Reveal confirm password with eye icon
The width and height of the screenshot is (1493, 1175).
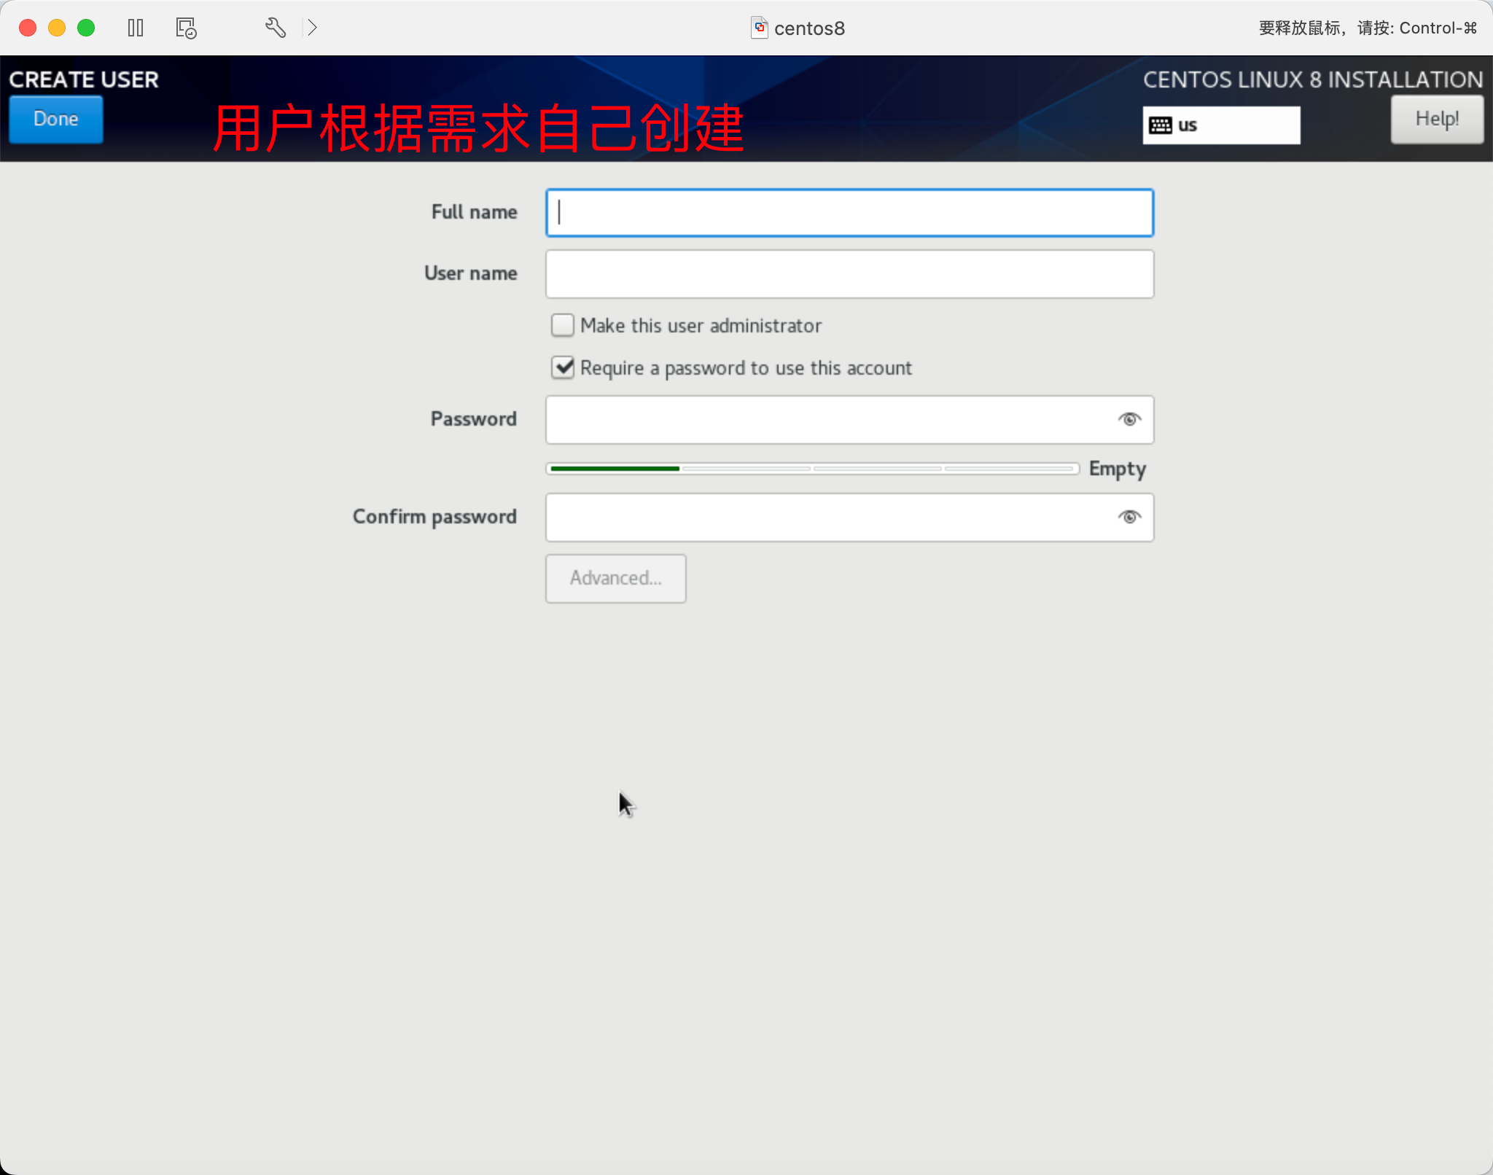(x=1129, y=517)
